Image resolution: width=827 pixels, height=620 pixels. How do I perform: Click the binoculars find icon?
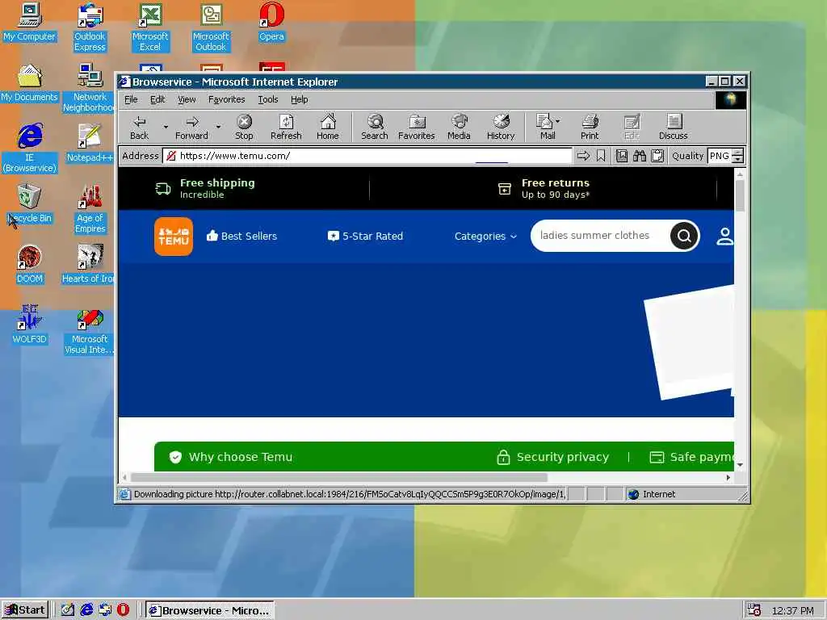pos(640,156)
